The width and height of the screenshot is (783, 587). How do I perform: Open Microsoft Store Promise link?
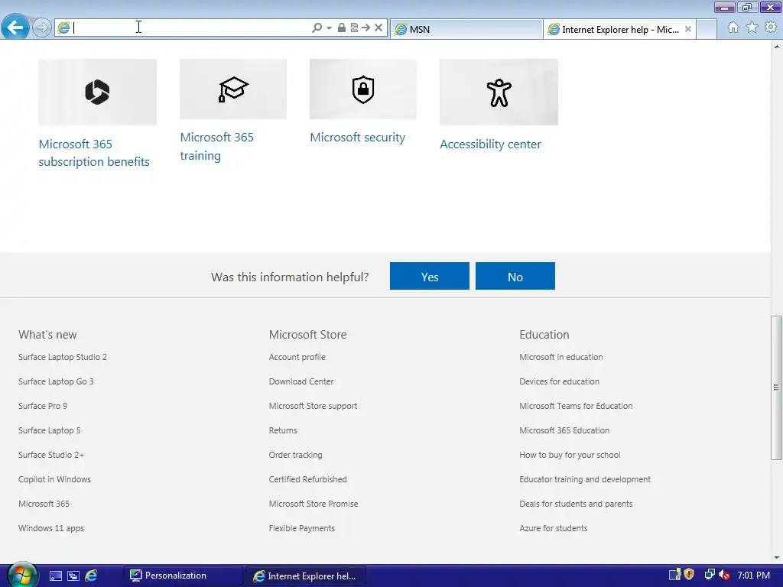coord(313,504)
